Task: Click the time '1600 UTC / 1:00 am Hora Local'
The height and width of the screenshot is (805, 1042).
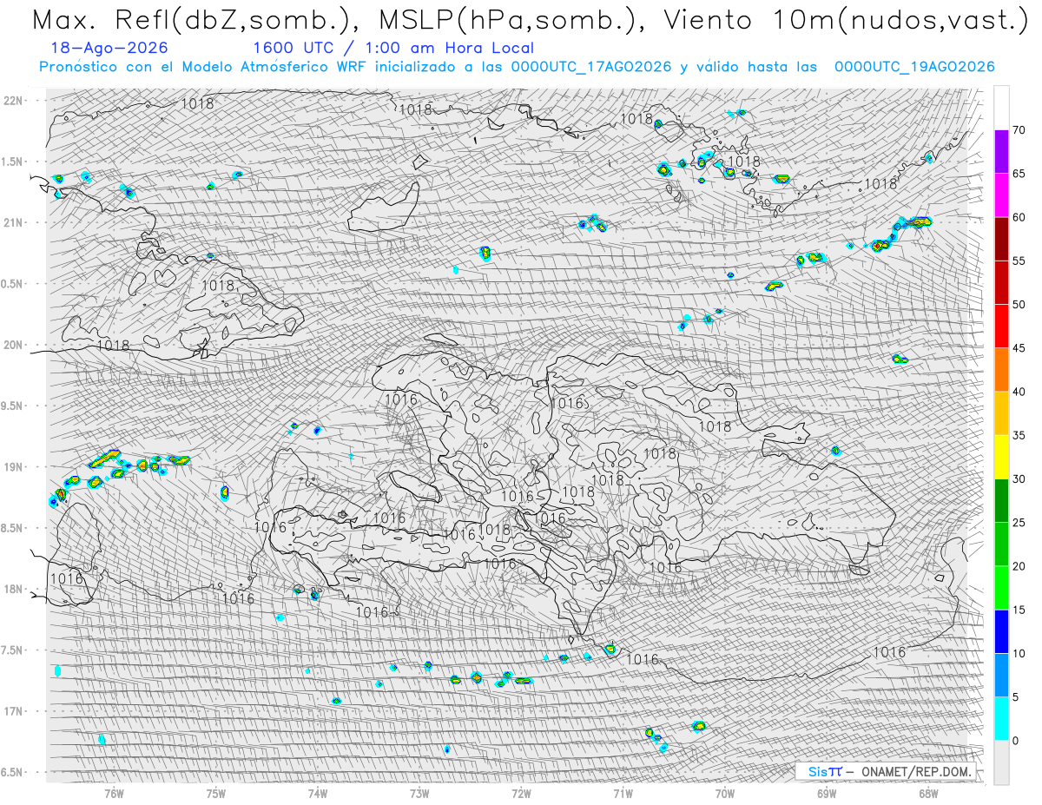Action: point(393,48)
